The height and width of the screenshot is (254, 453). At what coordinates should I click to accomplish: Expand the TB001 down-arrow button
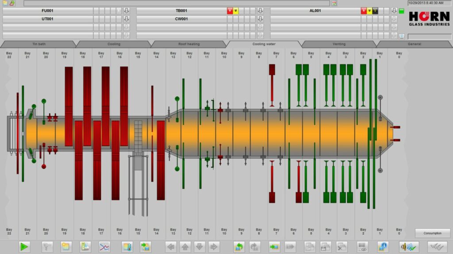[260, 11]
